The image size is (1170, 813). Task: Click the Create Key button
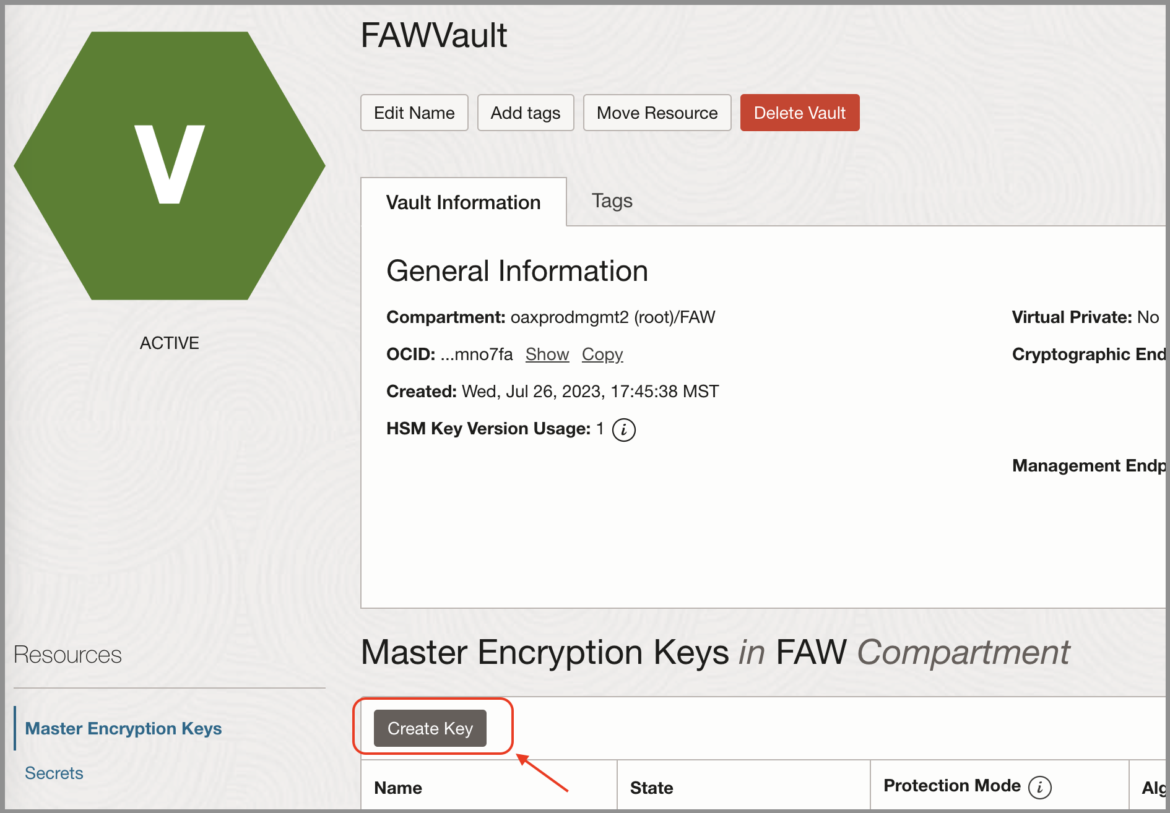click(430, 728)
